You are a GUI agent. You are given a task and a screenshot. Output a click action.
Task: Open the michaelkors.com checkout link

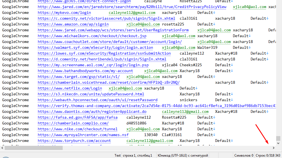(x=92, y=36)
